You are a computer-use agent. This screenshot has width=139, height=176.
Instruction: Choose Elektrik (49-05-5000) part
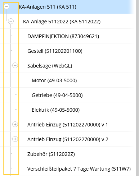(x=55, y=110)
